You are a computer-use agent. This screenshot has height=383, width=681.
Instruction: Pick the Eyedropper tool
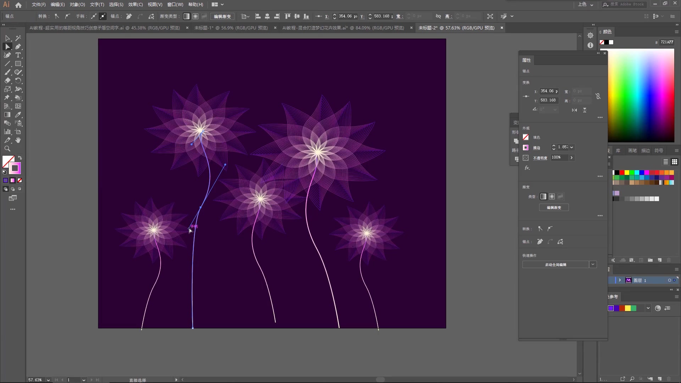point(18,115)
